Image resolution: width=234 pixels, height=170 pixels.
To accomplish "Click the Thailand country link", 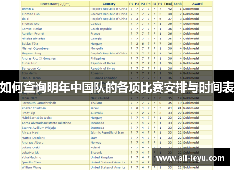I will [x=96, y=103].
